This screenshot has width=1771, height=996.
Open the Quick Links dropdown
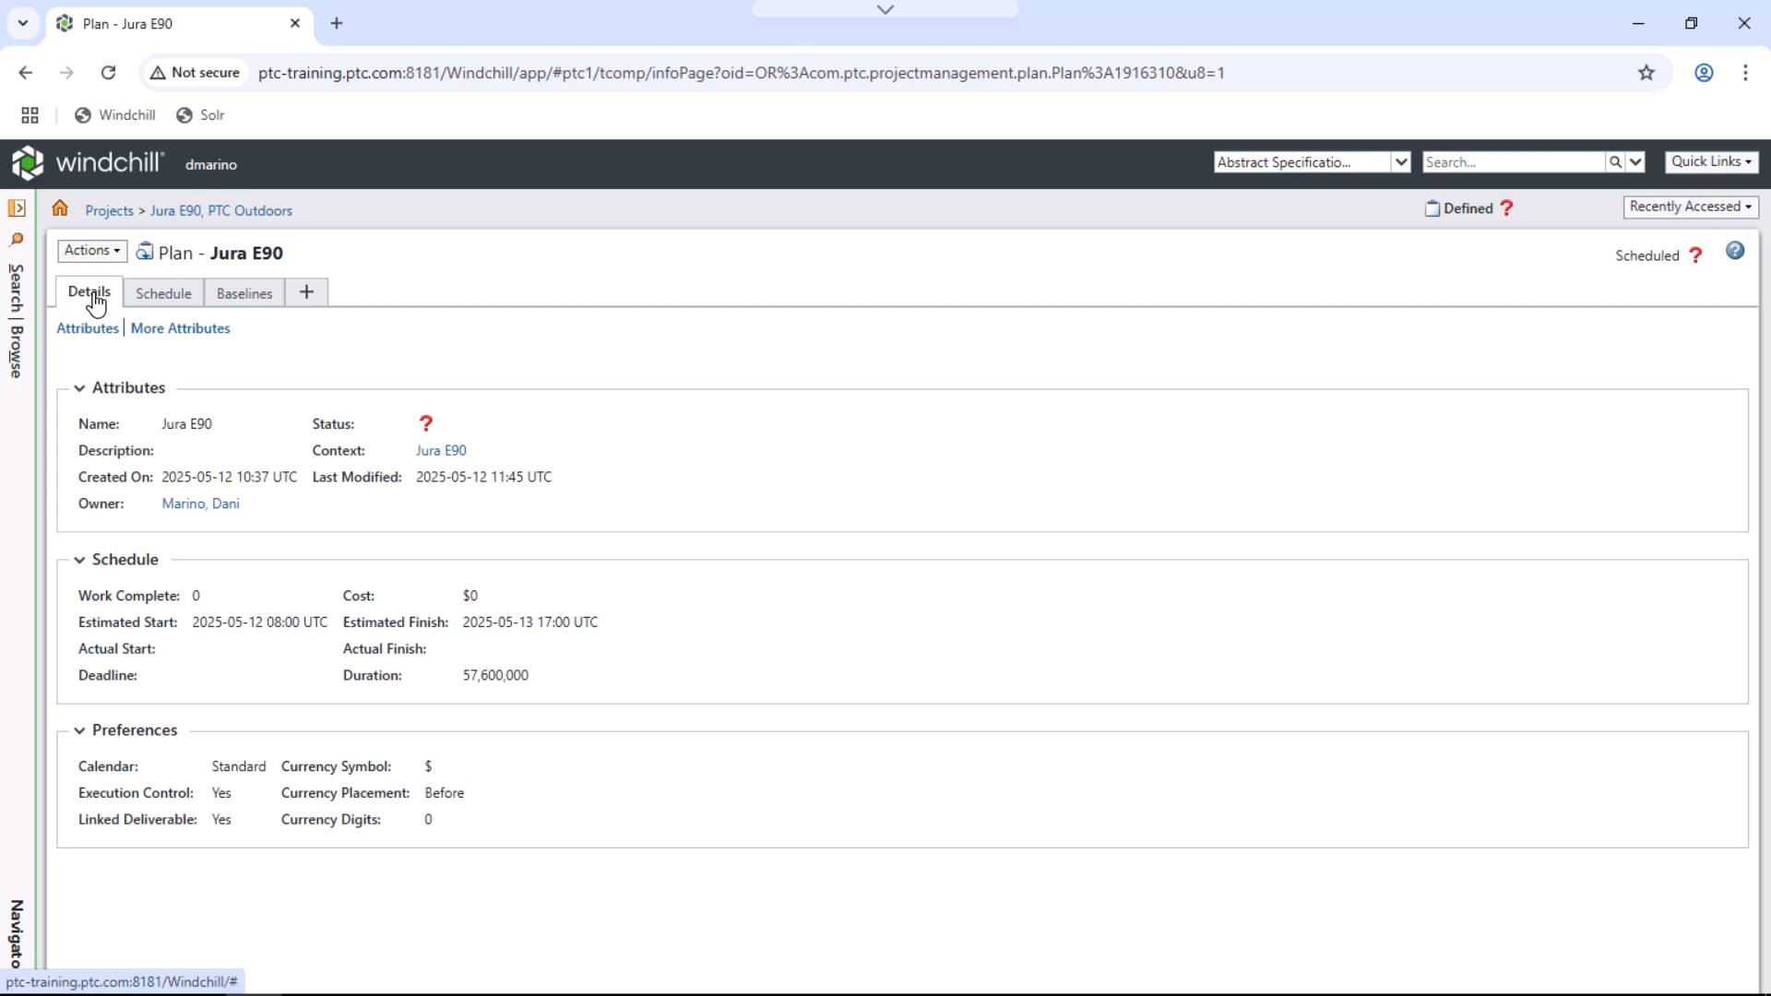pos(1711,162)
